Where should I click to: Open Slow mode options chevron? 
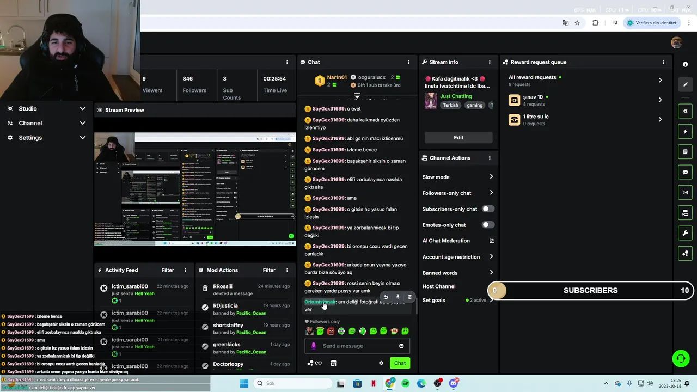click(491, 177)
